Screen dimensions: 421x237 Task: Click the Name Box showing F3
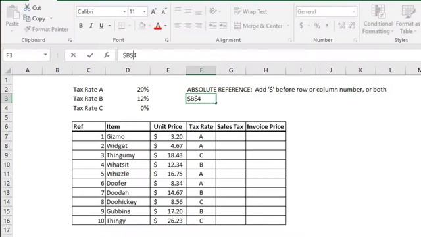pyautogui.click(x=23, y=55)
